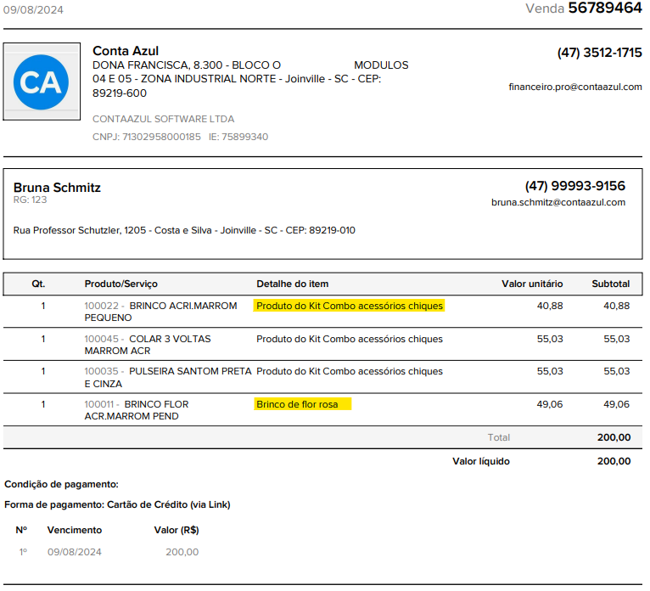The width and height of the screenshot is (650, 591).
Task: Click the highlighted Kit Combo detail text
Action: tap(349, 306)
